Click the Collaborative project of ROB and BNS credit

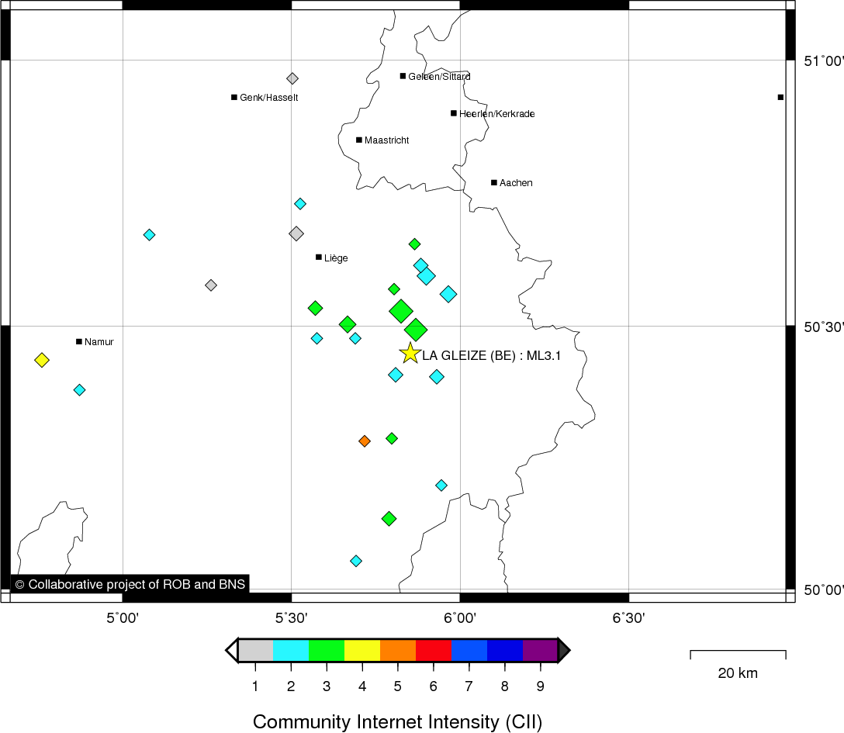coord(129,585)
